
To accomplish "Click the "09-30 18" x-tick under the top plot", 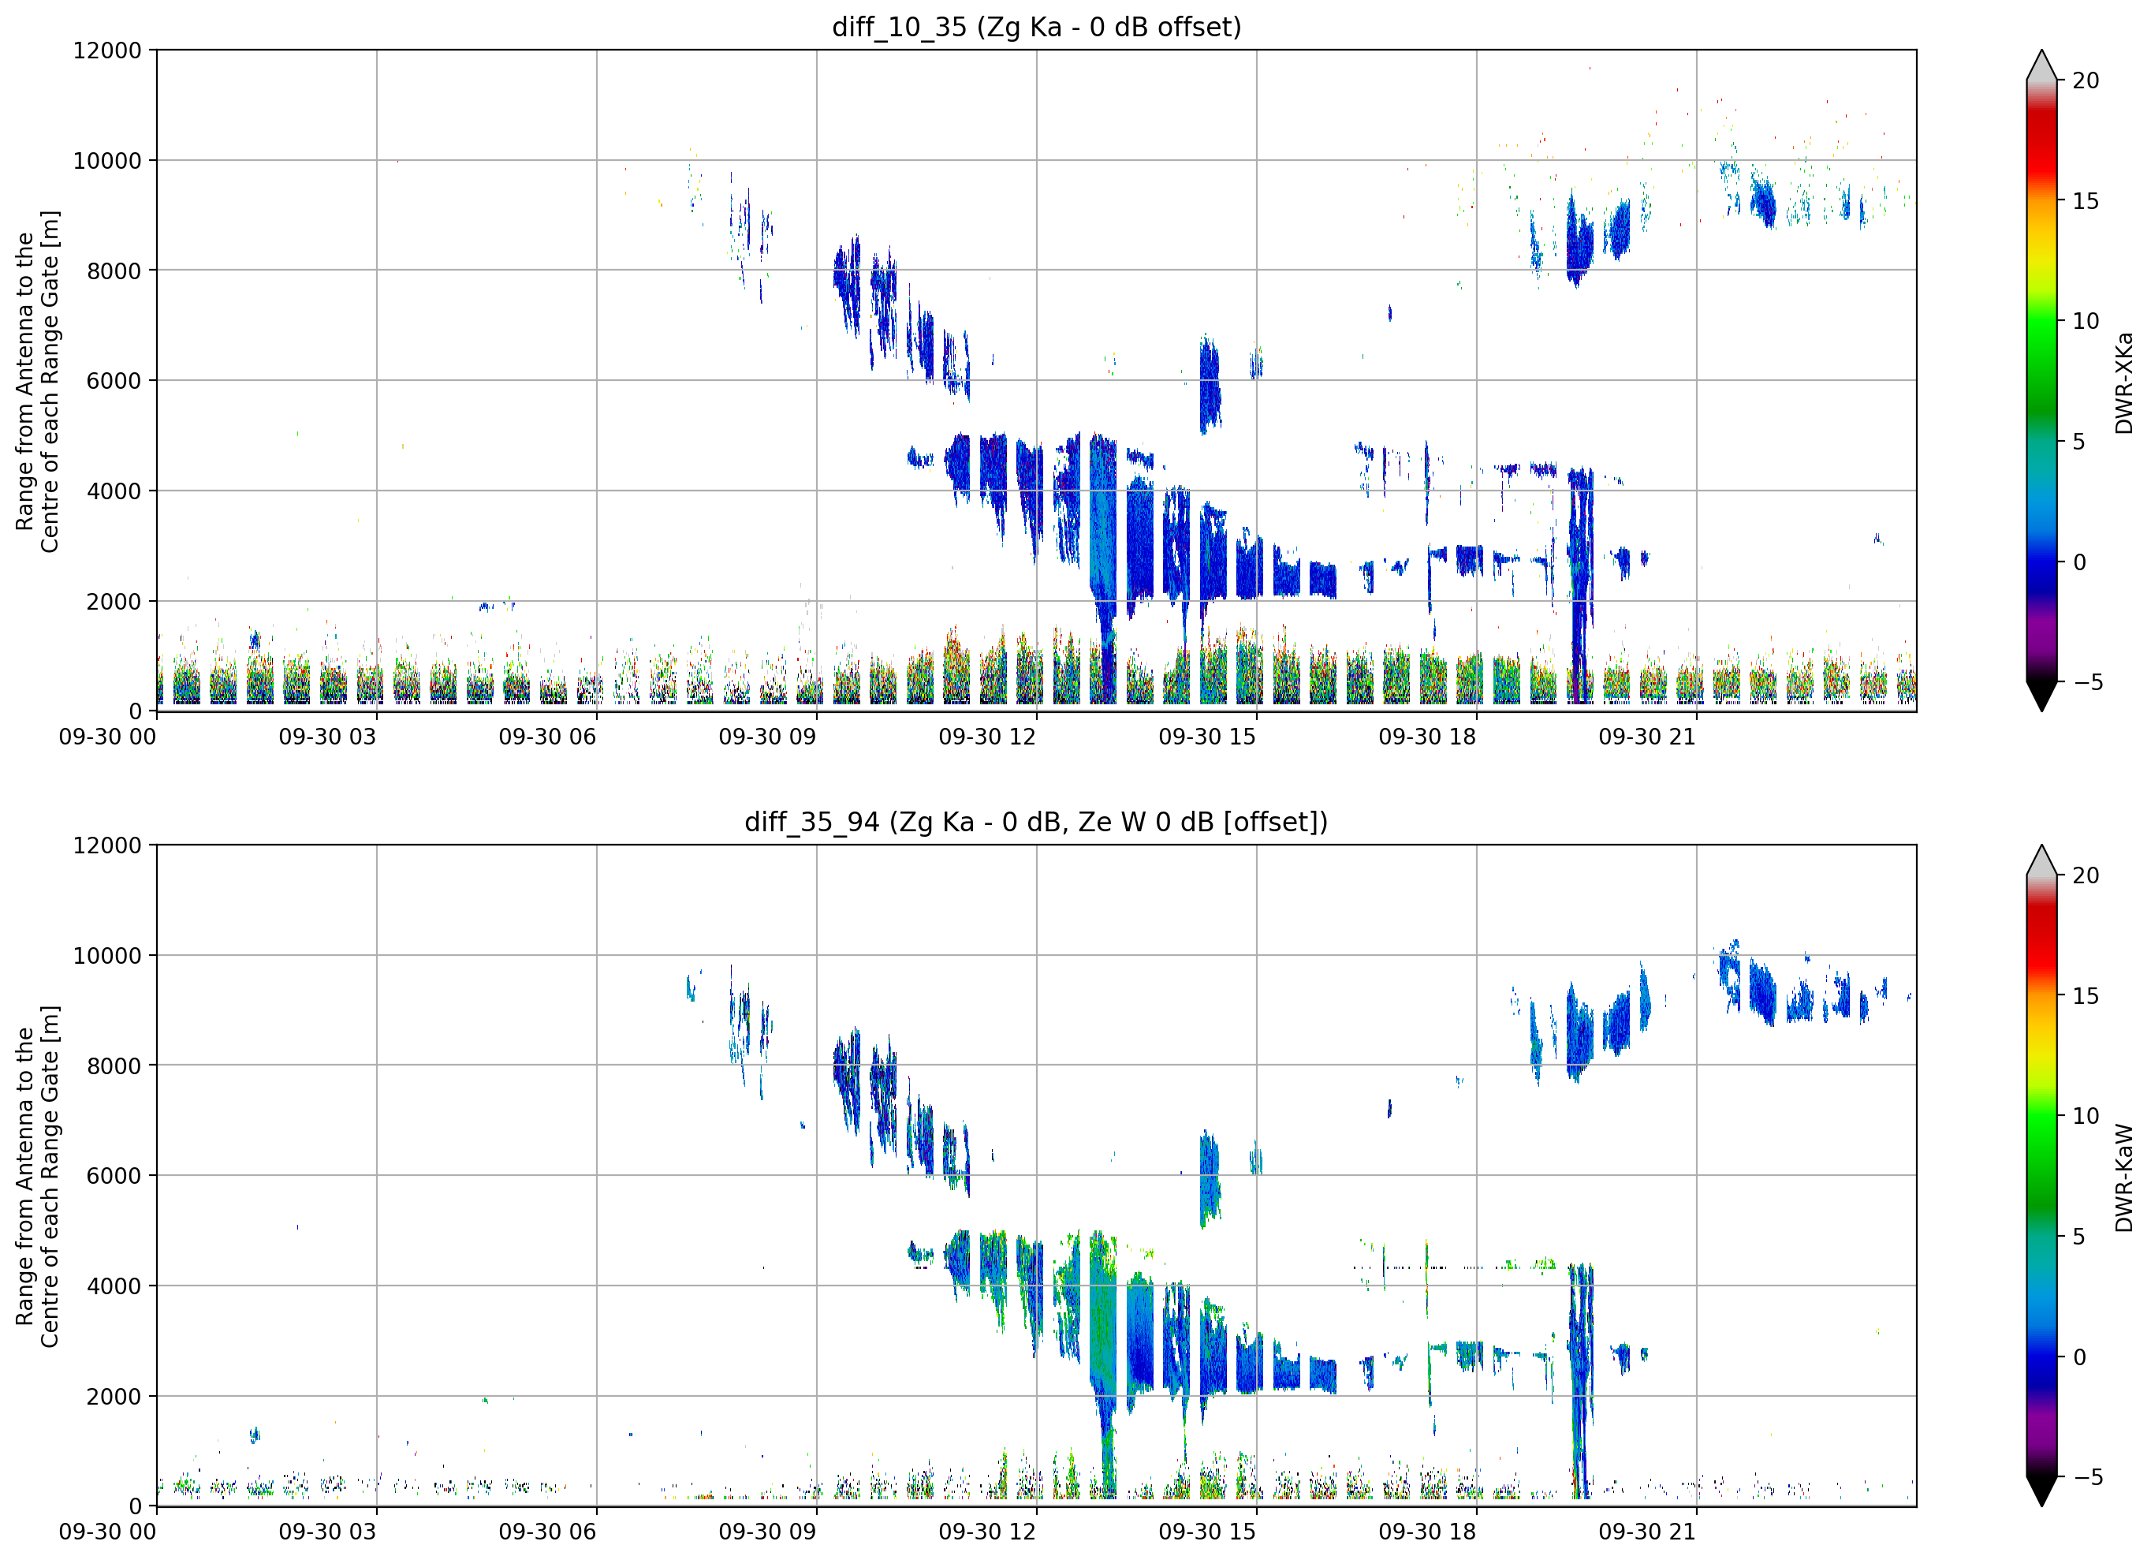I will point(1427,737).
